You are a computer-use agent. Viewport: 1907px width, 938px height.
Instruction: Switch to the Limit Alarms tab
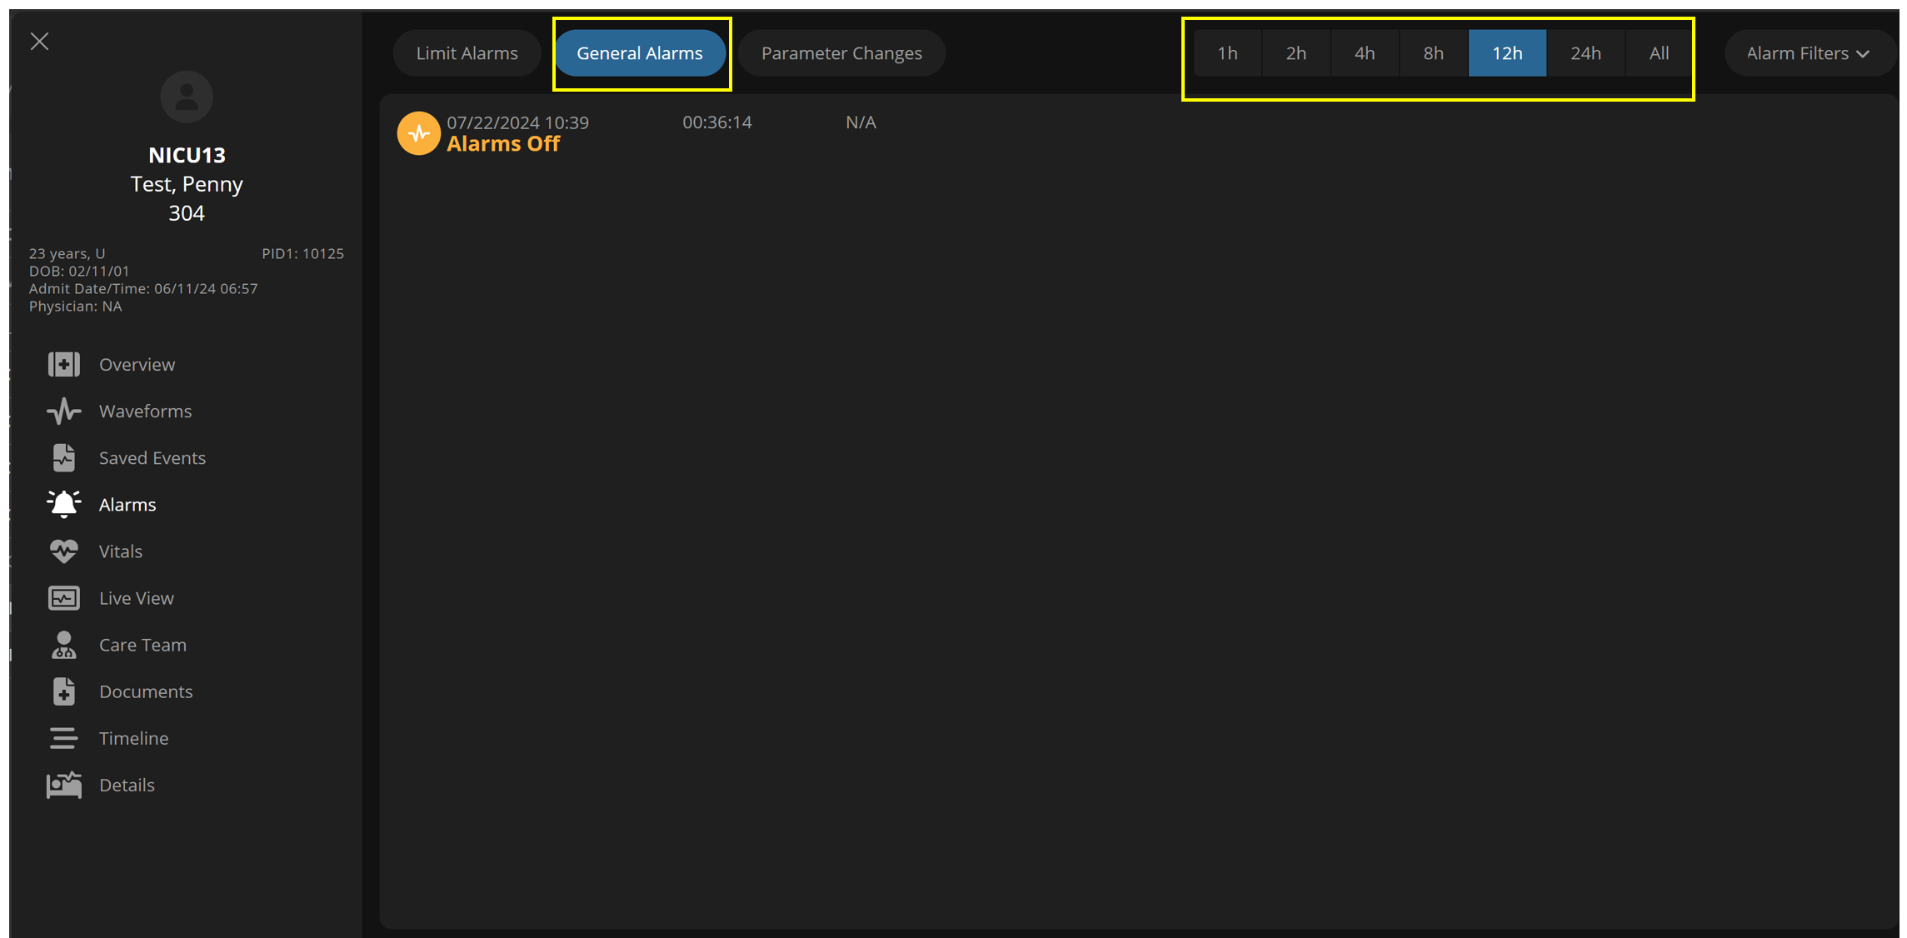point(467,53)
